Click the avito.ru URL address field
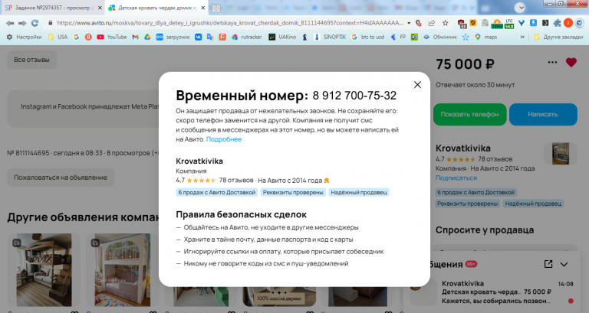 [230, 23]
